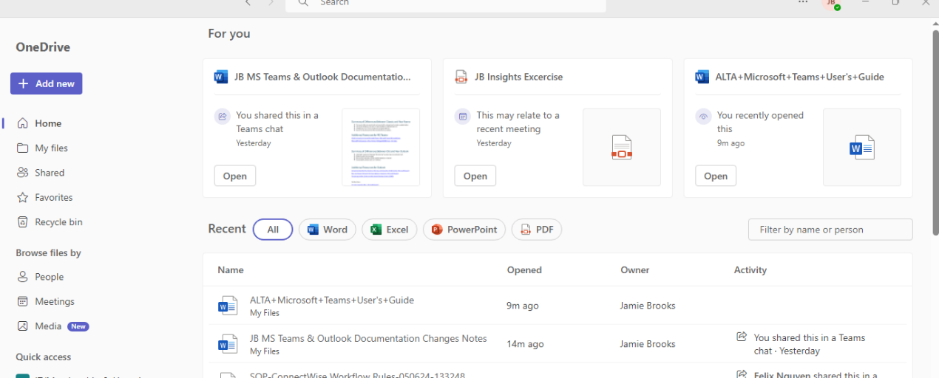Viewport: 939px width, 378px height.
Task: Go to Home in sidebar
Action: pyautogui.click(x=48, y=123)
